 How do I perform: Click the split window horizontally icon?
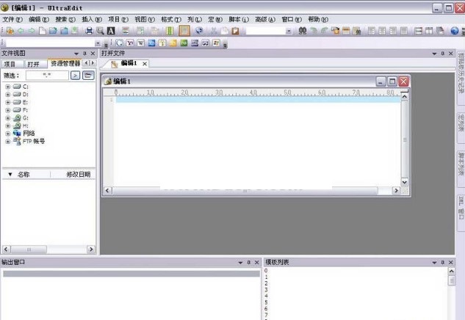pyautogui.click(x=418, y=31)
